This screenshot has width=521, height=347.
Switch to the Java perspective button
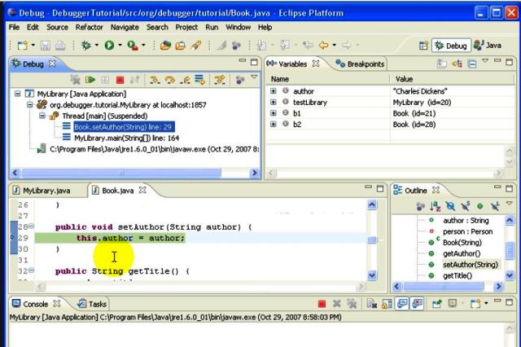(x=488, y=46)
